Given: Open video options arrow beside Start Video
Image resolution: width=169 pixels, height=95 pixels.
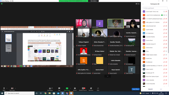Looking at the screenshot, I should tap(16, 88).
